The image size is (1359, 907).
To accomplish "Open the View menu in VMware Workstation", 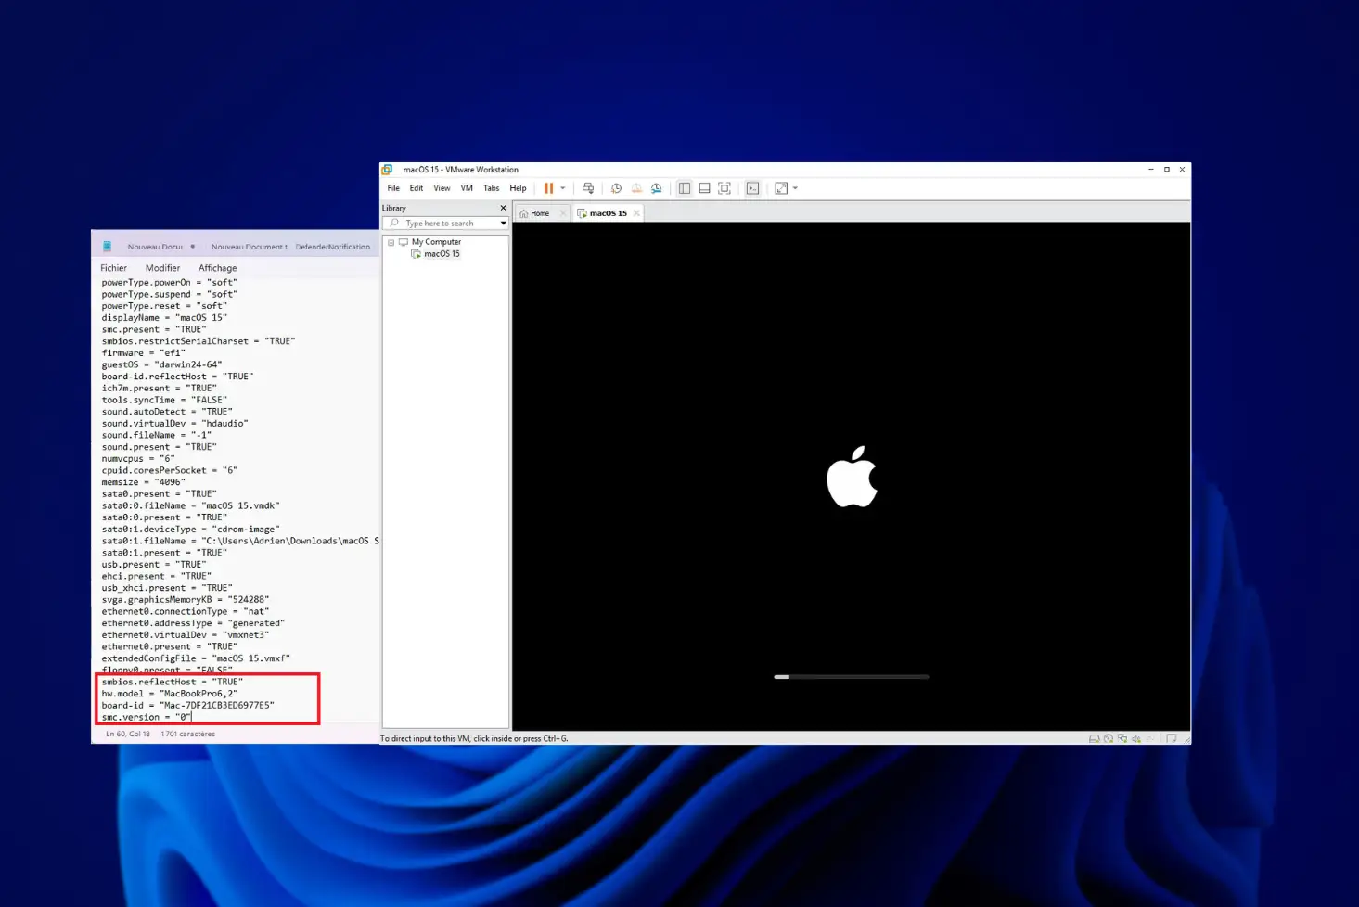I will (442, 188).
